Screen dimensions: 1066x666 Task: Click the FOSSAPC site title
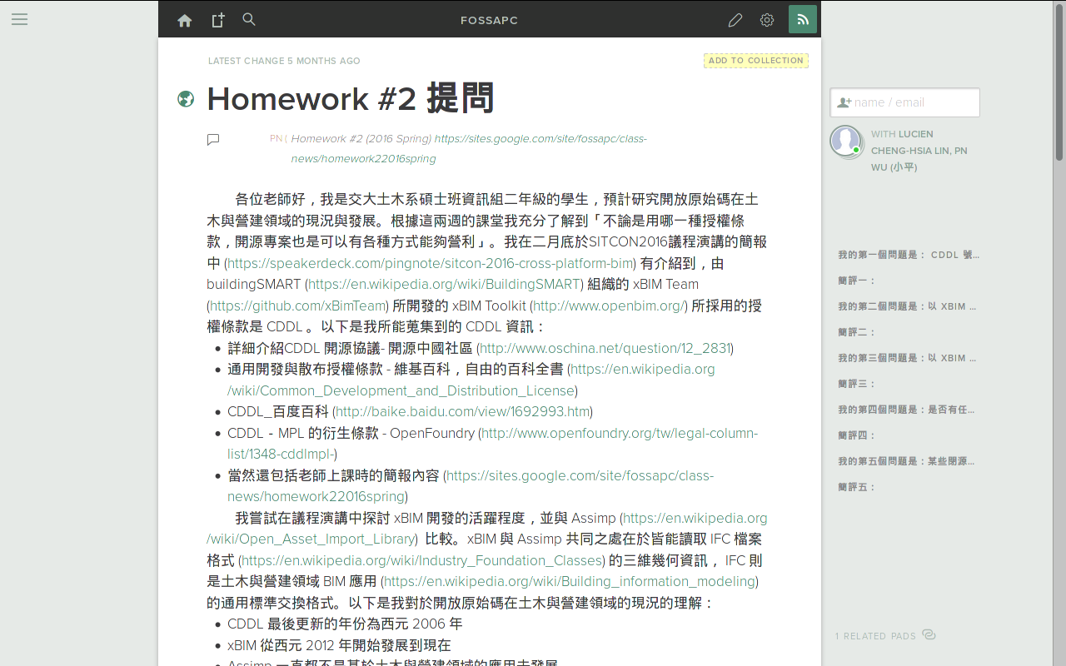click(490, 20)
